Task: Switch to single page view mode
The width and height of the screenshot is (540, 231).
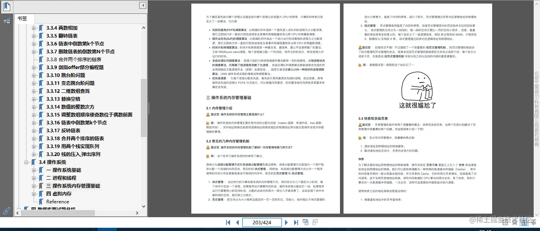Action: tap(506, 223)
